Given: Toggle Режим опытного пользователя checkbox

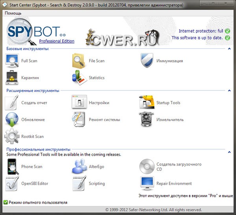Looking at the screenshot, I should point(6,202).
